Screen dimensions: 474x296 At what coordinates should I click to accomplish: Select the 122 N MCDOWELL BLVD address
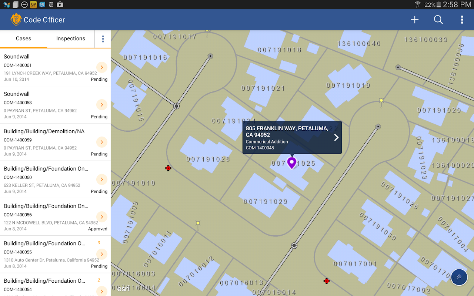click(51, 223)
